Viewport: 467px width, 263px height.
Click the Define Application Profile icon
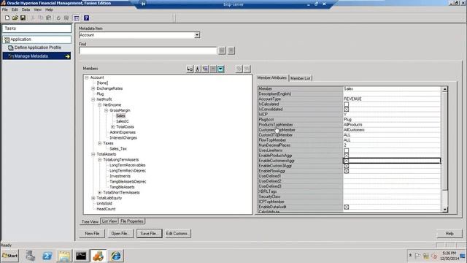click(11, 47)
